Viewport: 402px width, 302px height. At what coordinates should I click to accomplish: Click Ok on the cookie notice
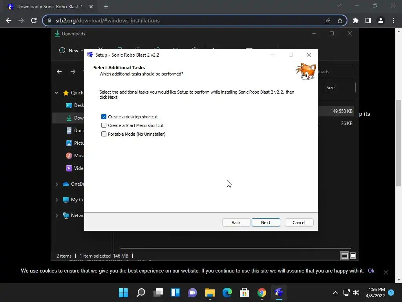[371, 271]
